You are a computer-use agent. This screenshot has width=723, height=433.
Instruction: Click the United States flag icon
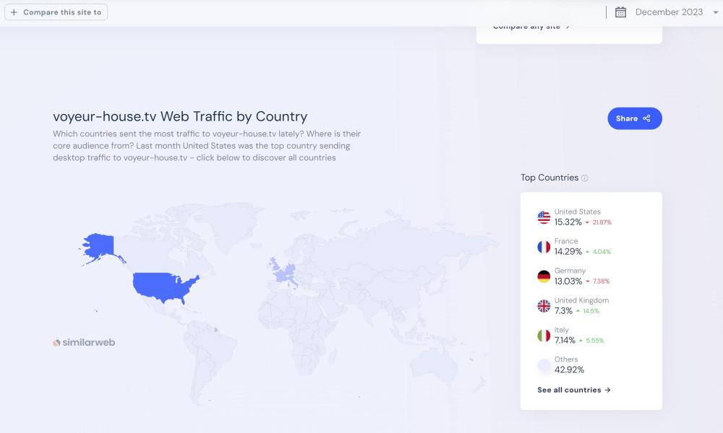544,217
